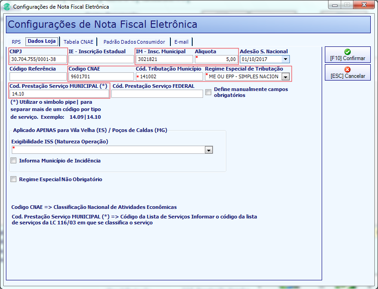Viewport: 378px width, 289px height.
Task: Check Regime Especial Não Obrigatório
Action: pos(14,179)
